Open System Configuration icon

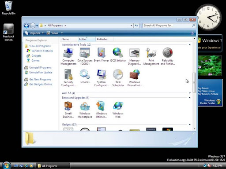pyautogui.click(x=101, y=78)
